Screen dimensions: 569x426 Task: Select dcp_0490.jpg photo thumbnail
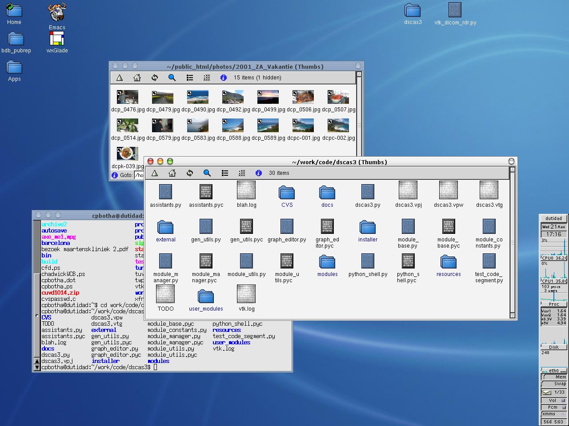tap(198, 97)
